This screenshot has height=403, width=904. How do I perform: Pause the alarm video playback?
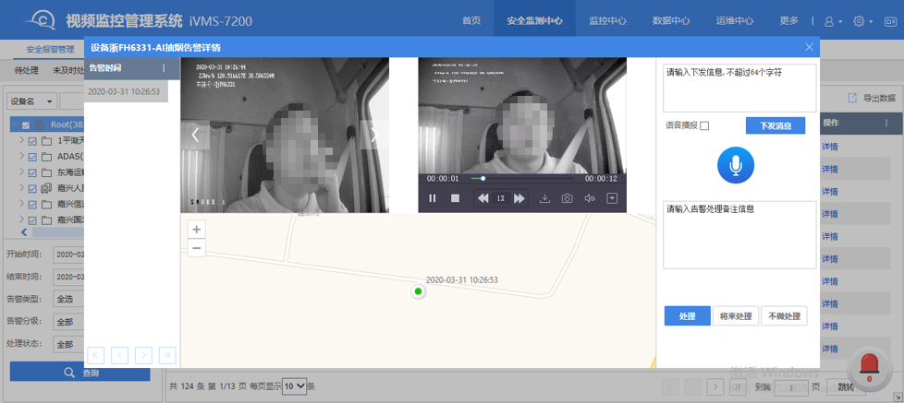tap(433, 198)
